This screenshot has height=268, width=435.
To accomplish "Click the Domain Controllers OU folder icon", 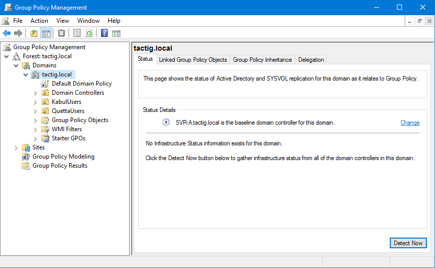I will 45,93.
